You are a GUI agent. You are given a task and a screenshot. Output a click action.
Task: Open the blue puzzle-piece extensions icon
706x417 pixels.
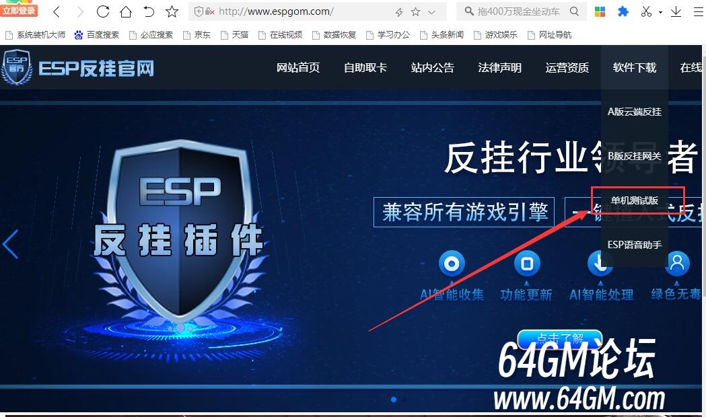623,11
